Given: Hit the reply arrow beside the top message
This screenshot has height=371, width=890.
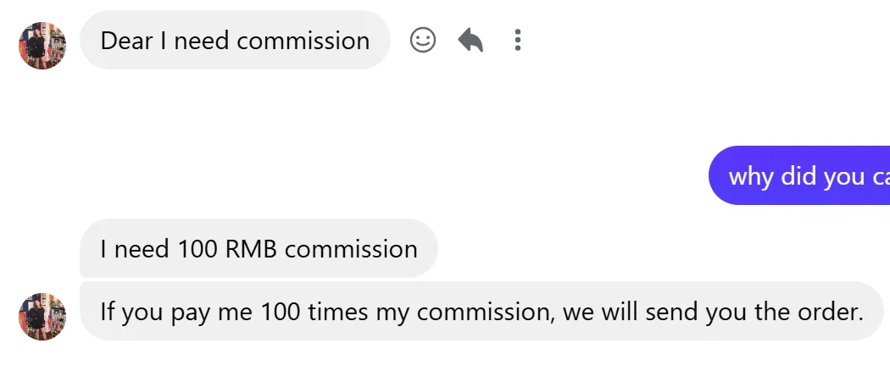Looking at the screenshot, I should 470,40.
